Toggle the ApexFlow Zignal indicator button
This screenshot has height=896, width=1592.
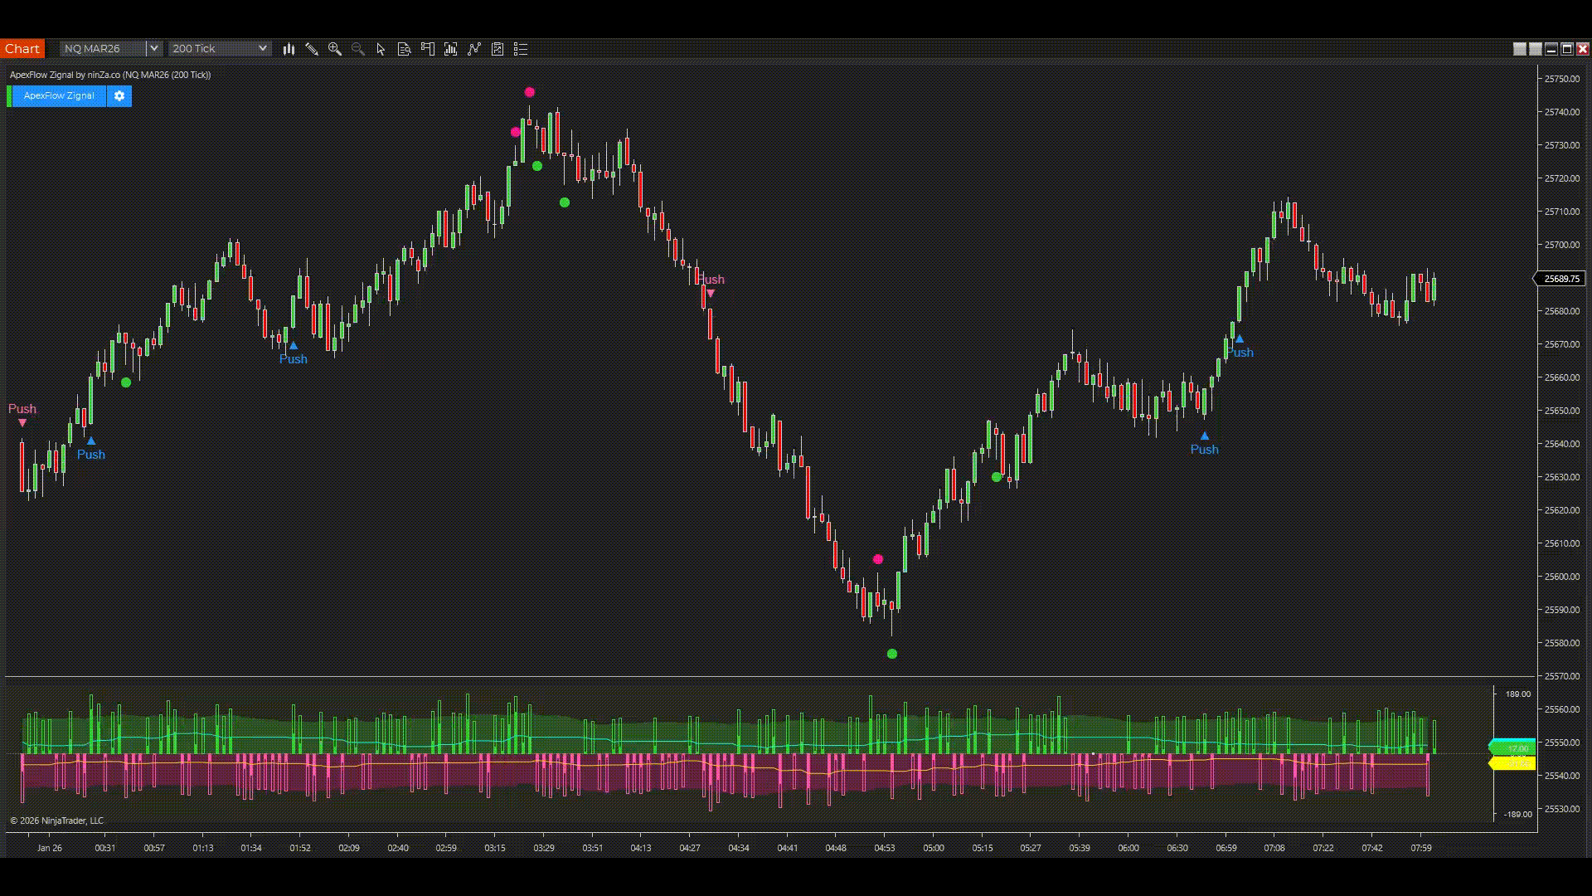click(59, 96)
